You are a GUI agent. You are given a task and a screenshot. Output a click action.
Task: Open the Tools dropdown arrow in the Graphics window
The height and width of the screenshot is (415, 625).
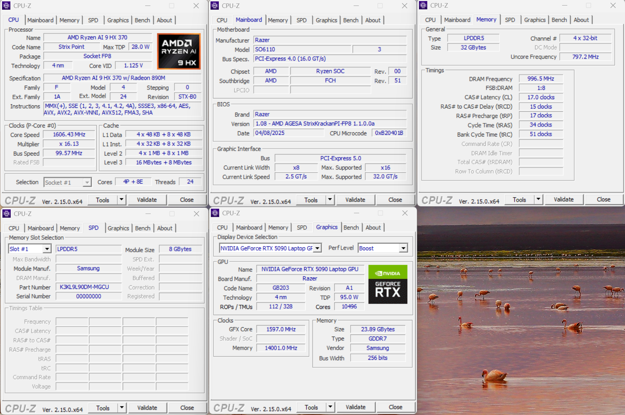(x=330, y=407)
